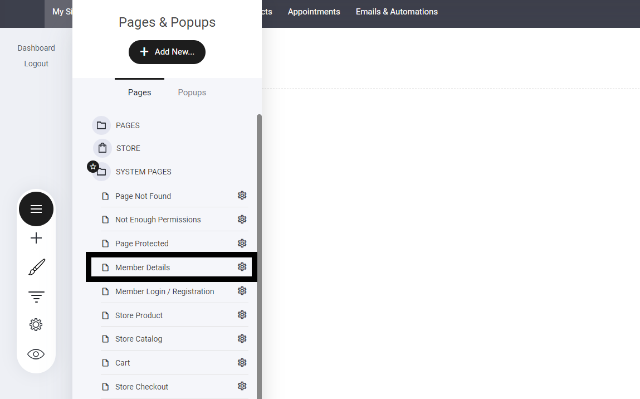Open settings gear for Member Details page
Viewport: 640px width, 399px height.
click(x=242, y=267)
